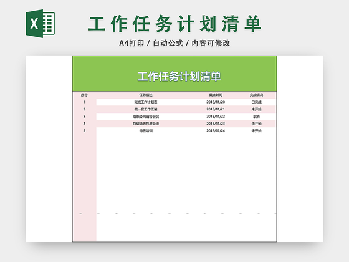Click the 任务描述 column header
The width and height of the screenshot is (349, 262).
tap(146, 95)
